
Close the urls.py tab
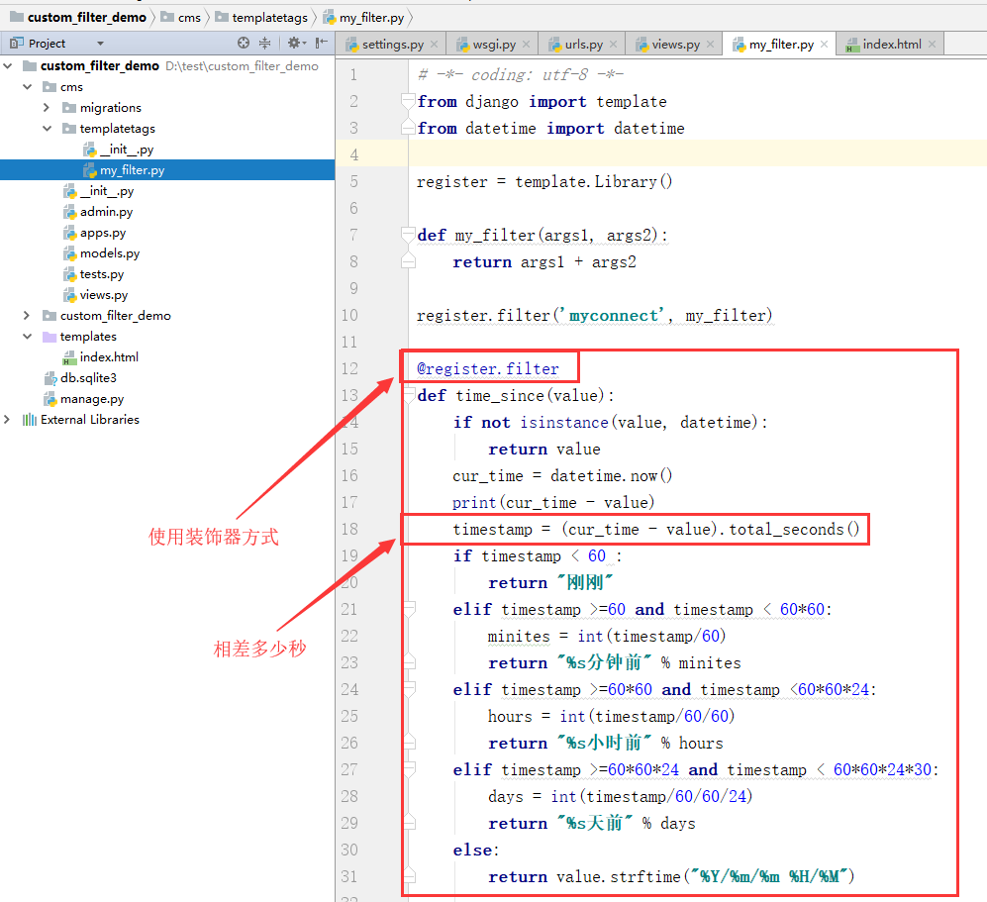[613, 45]
